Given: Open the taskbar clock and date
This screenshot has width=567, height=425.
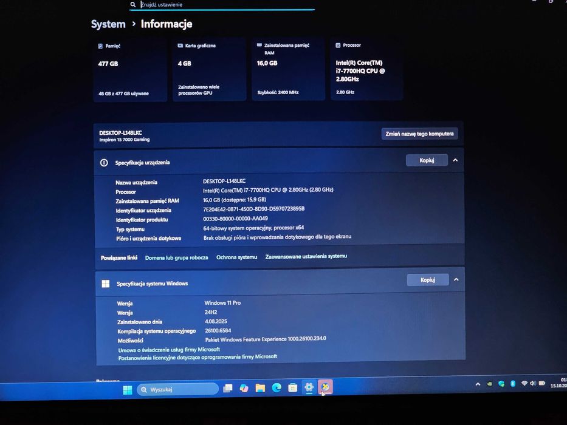Looking at the screenshot, I should [x=558, y=382].
